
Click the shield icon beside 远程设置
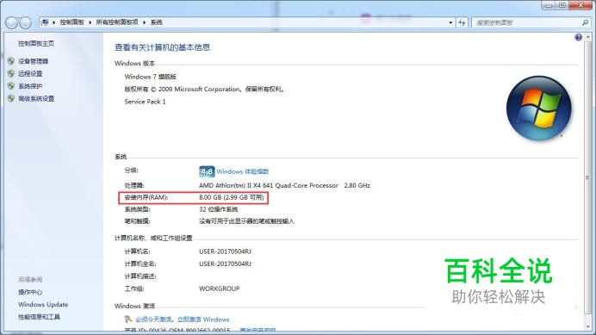tap(11, 73)
